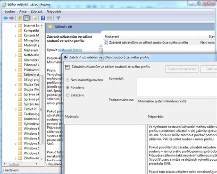This screenshot has width=217, height=174.
Task: Go forward with the gray right arrow
Action: [11, 18]
